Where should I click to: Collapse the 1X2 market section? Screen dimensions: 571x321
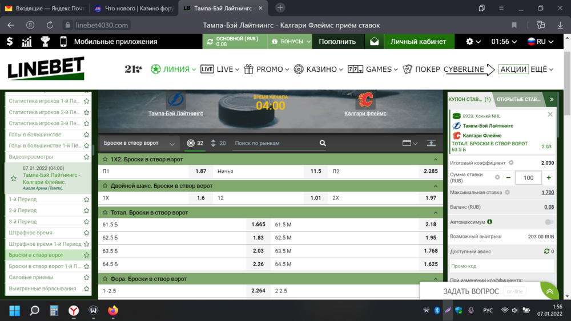(436, 159)
